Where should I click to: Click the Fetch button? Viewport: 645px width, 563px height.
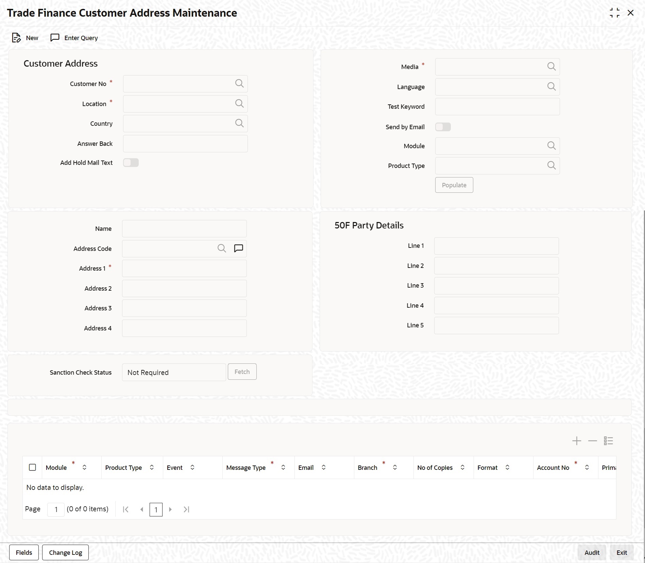point(242,372)
